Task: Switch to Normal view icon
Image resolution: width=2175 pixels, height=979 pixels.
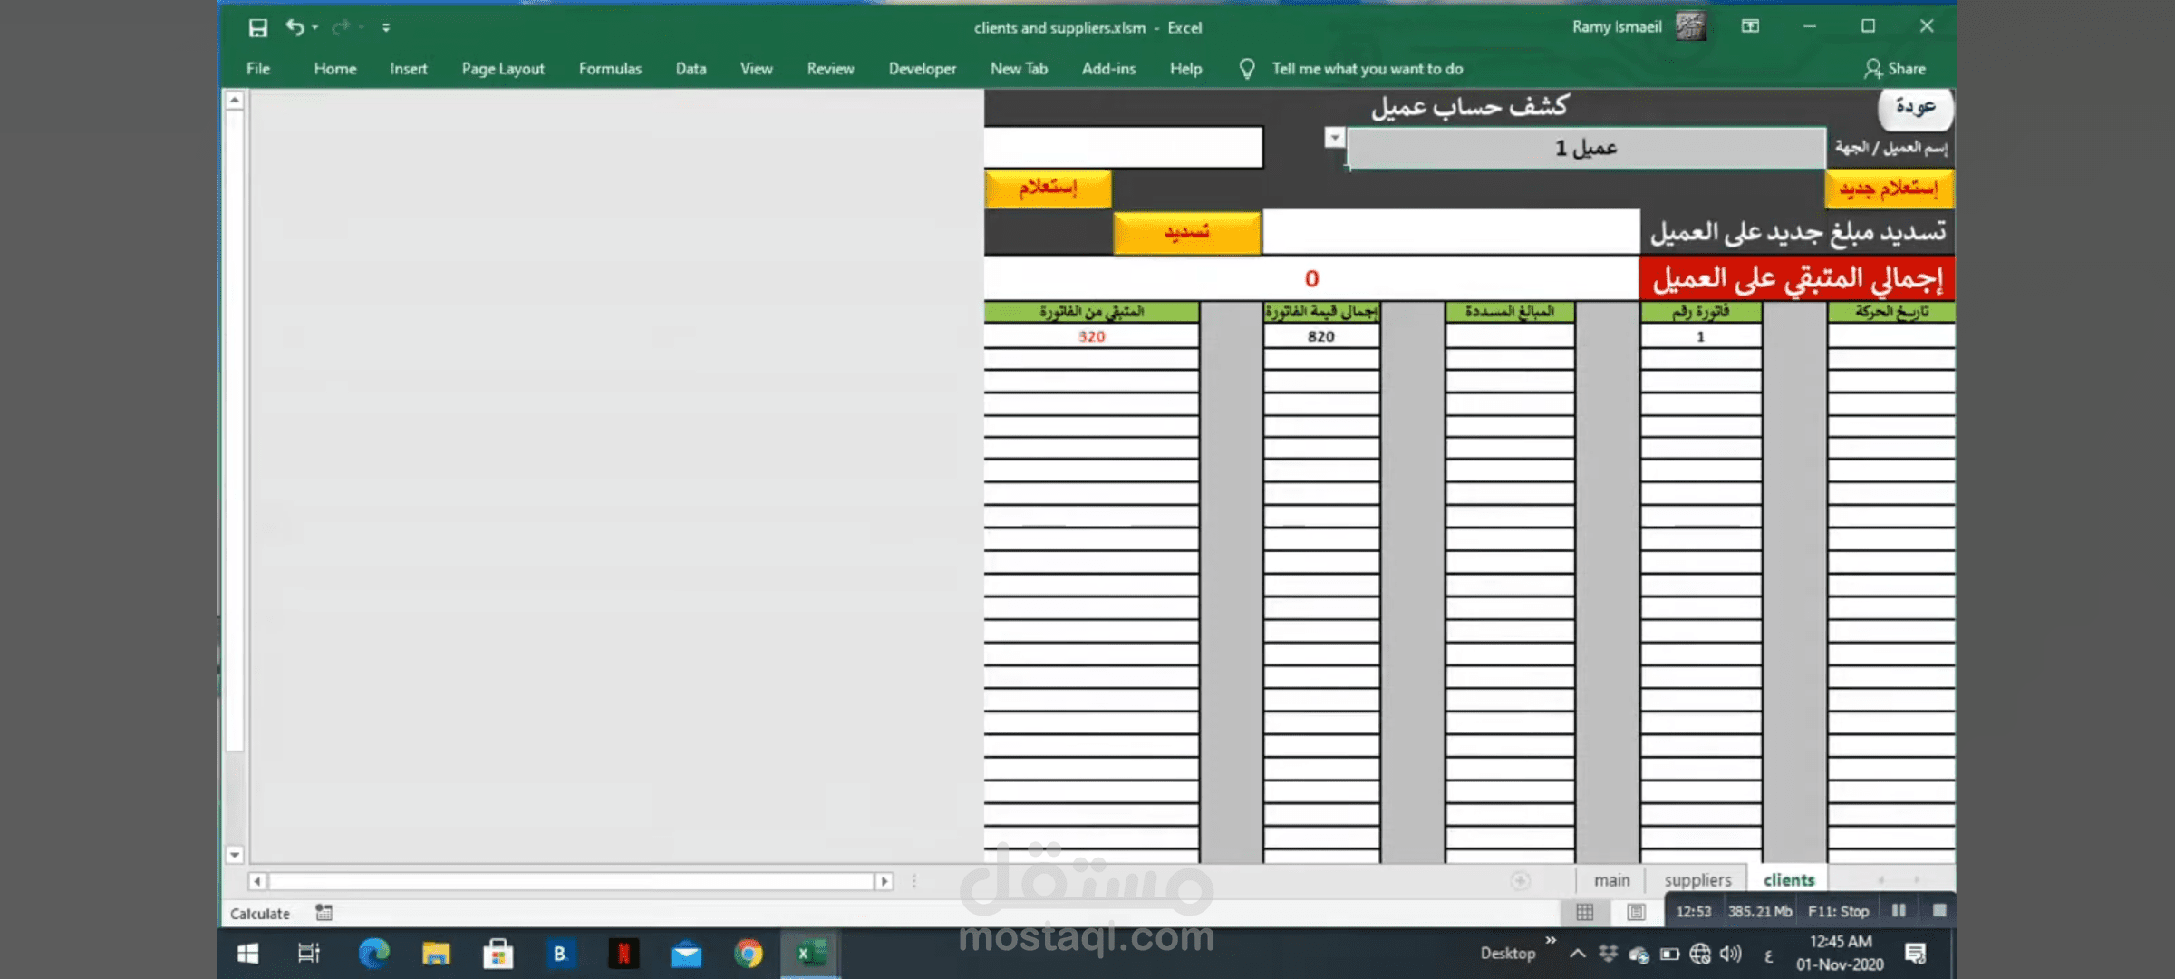Action: (x=1584, y=912)
